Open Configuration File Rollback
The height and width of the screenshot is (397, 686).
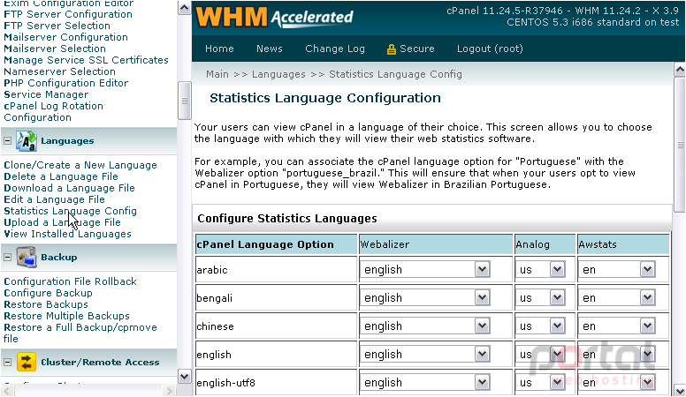[71, 281]
